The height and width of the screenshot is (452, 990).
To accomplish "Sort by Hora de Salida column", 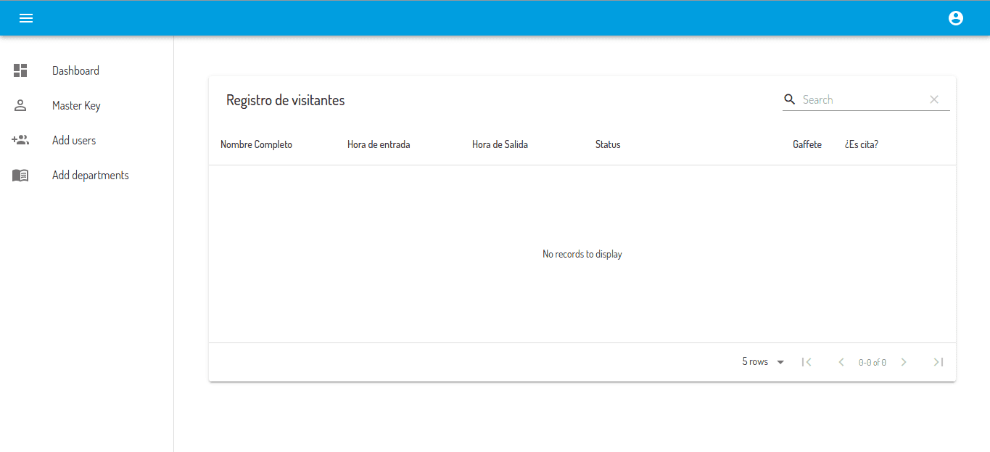I will coord(500,144).
